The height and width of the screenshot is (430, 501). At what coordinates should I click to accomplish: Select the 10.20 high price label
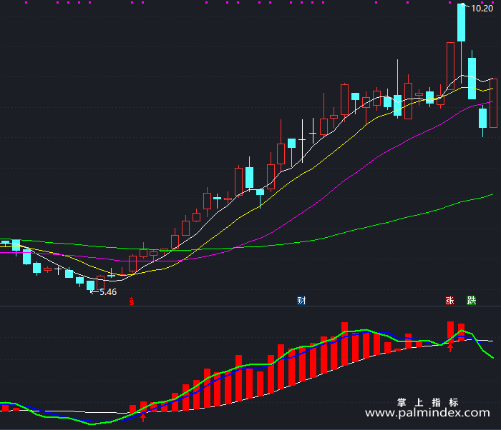482,9
